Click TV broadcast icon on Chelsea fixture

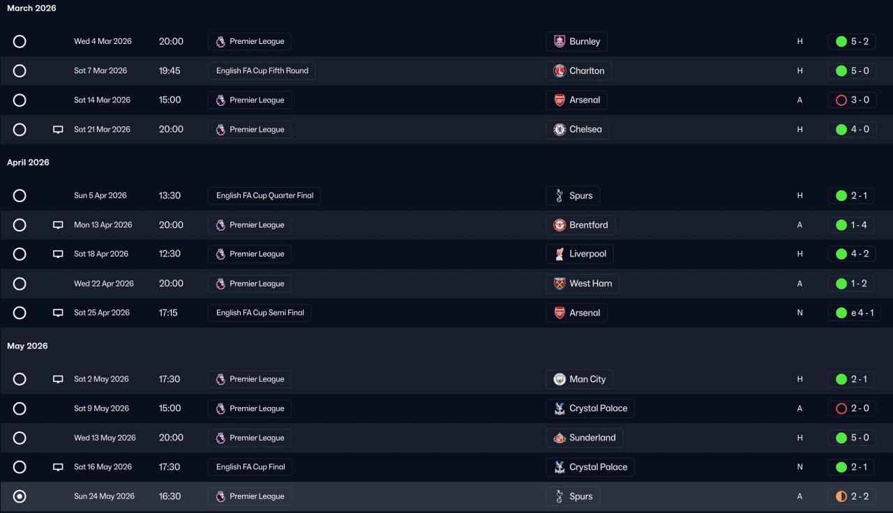tap(58, 130)
